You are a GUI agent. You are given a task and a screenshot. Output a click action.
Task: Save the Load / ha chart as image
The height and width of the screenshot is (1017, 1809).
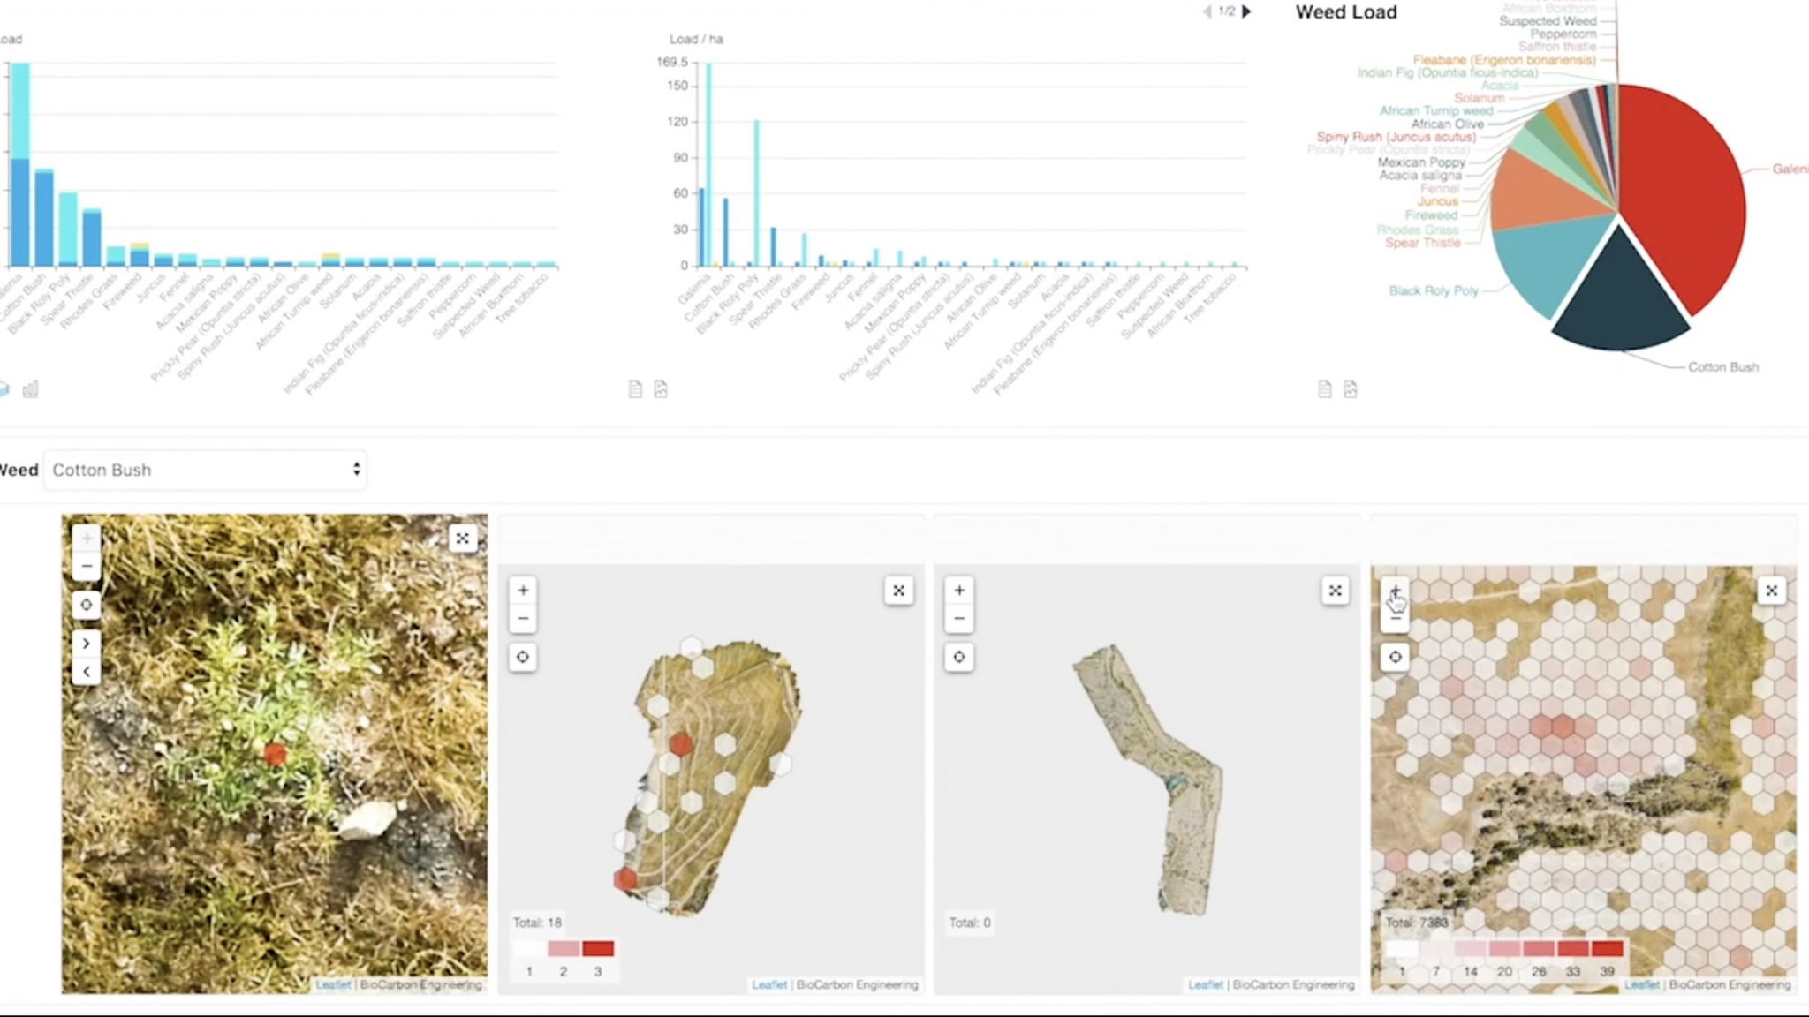[661, 389]
